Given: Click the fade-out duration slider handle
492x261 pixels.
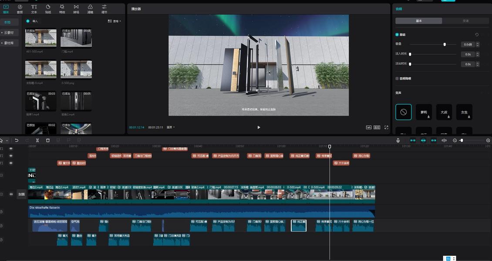Looking at the screenshot, I should click(410, 64).
